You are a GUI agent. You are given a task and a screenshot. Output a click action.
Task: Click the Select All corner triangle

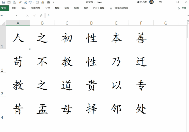coord(3,23)
